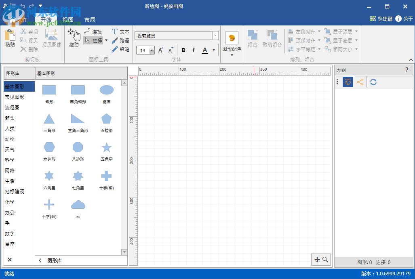Click the zoom magnifier on canvas
Viewport: 415px width, 279px height.
[325, 260]
